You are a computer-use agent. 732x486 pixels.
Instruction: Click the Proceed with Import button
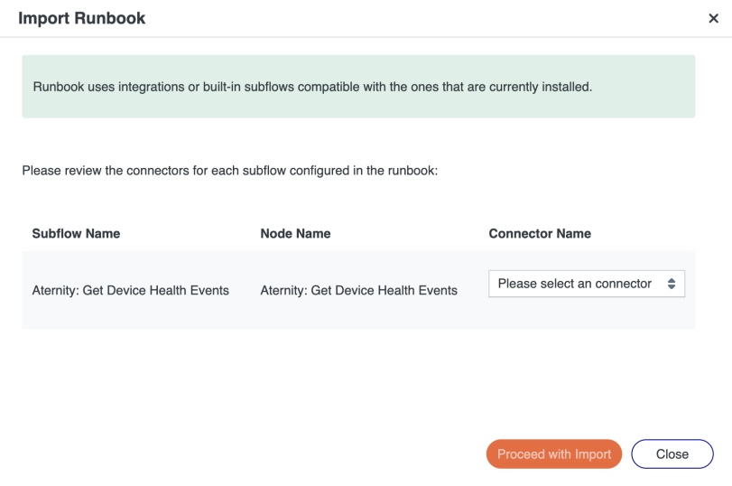point(554,453)
